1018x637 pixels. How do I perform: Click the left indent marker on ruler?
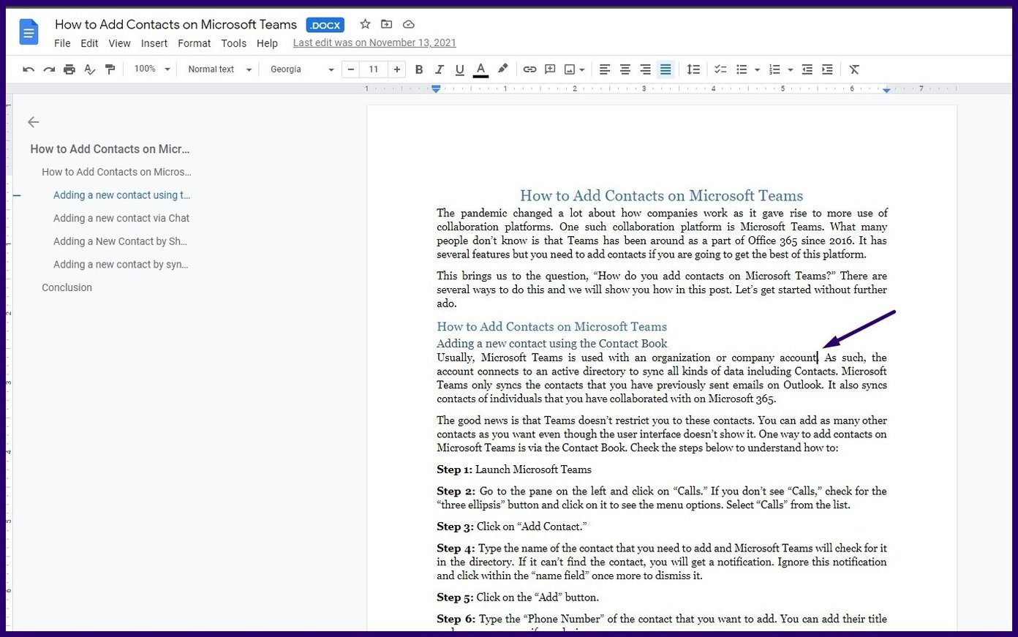click(x=436, y=89)
